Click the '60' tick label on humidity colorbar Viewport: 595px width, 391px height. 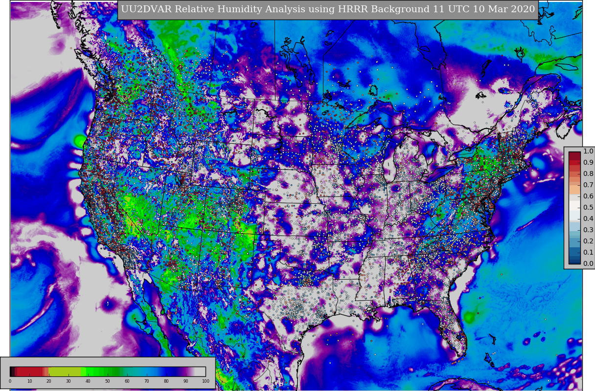pyautogui.click(x=127, y=381)
